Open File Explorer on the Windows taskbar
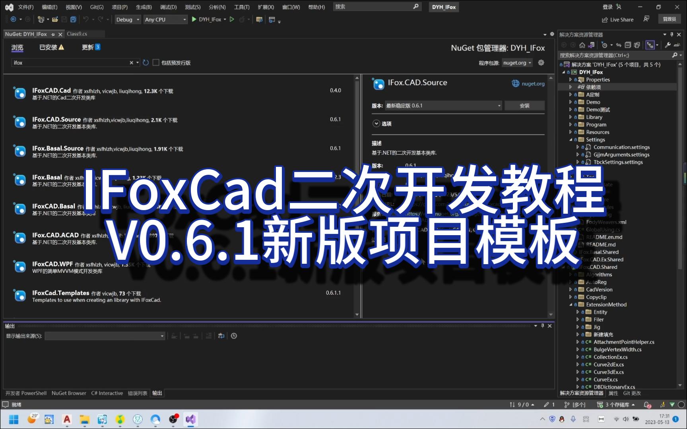The image size is (687, 429). pyautogui.click(x=84, y=419)
